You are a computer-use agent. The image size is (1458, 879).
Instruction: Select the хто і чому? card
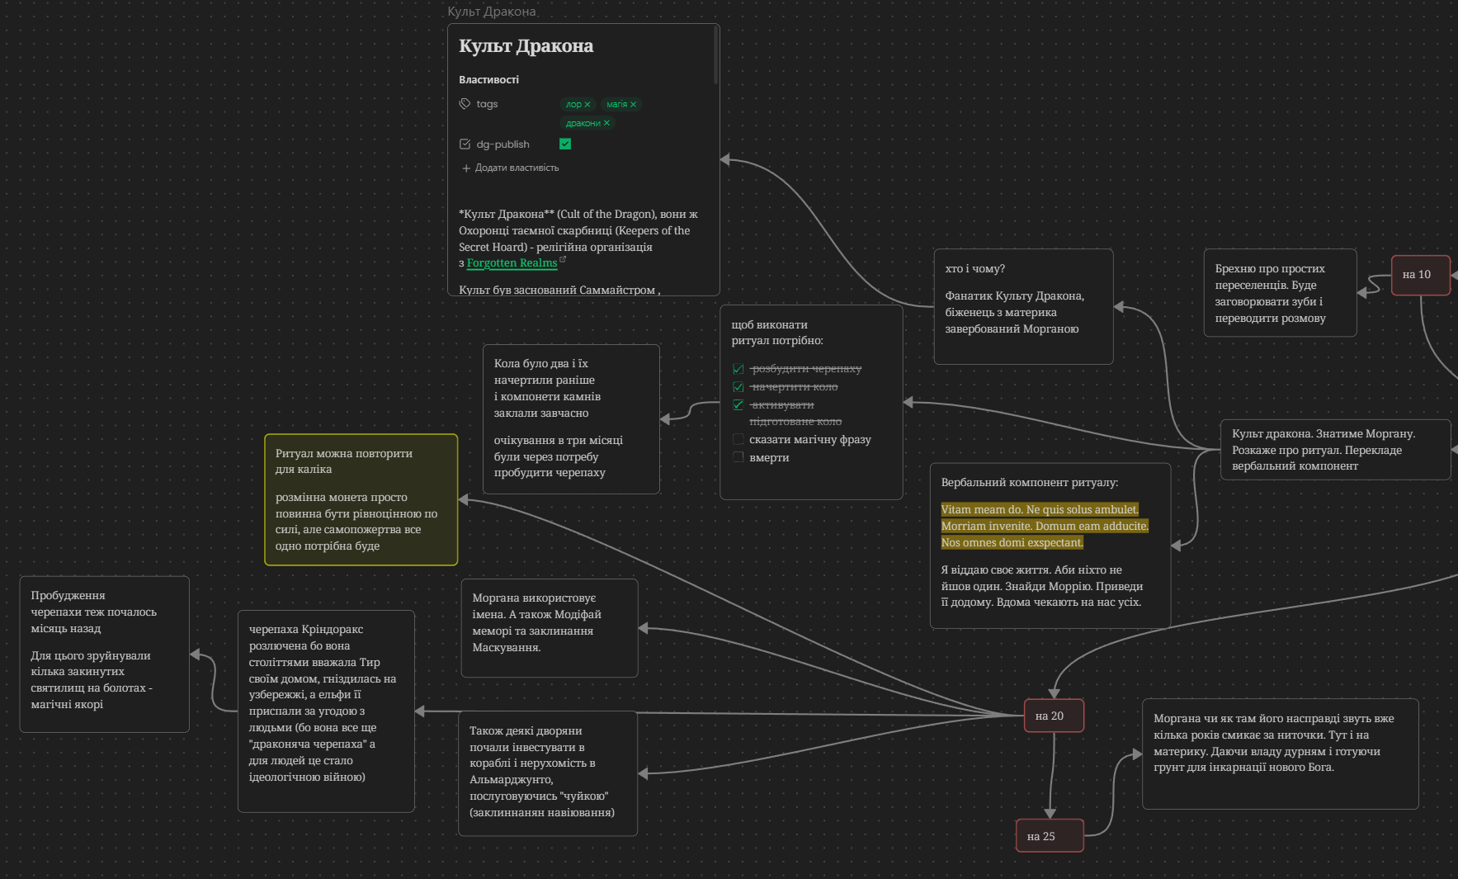(x=1023, y=306)
